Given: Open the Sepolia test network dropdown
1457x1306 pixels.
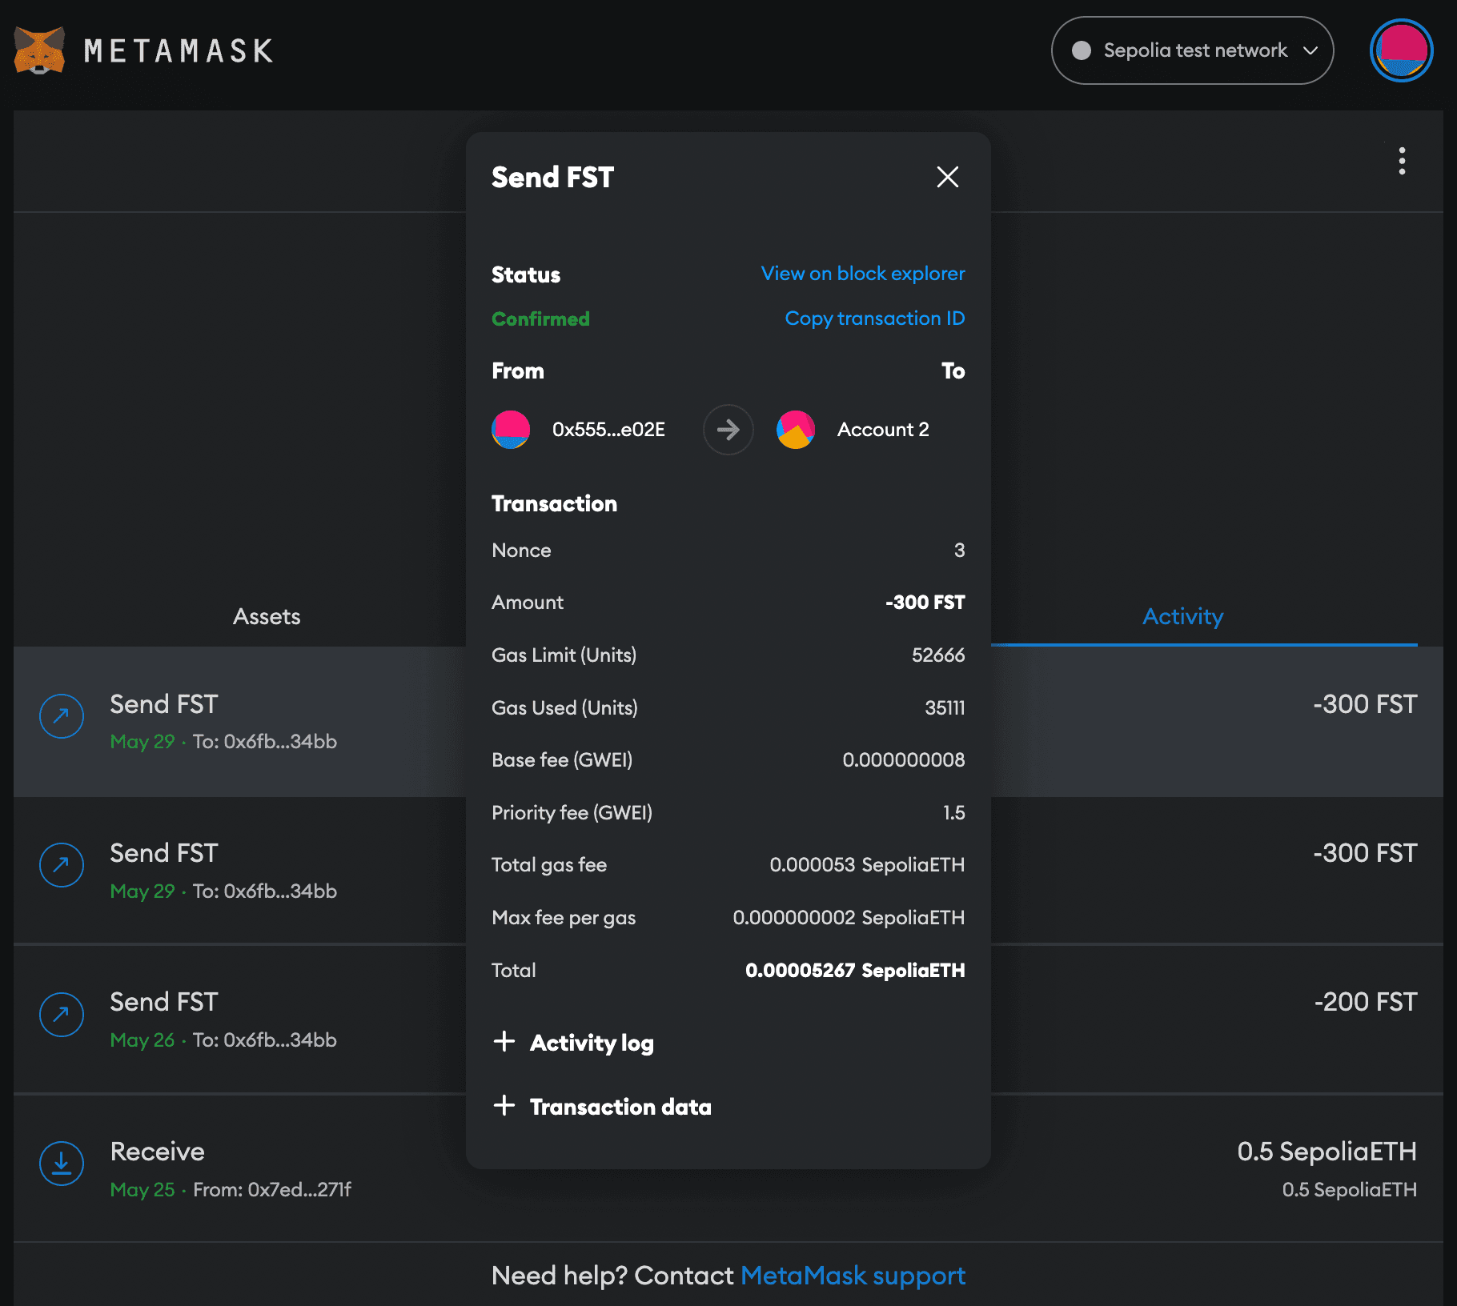Looking at the screenshot, I should point(1192,50).
